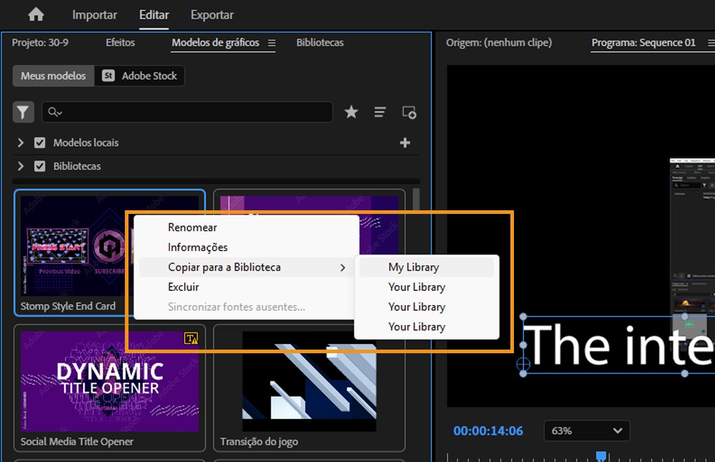The image size is (715, 462).
Task: Switch to the Importar workspace tab
Action: (95, 15)
